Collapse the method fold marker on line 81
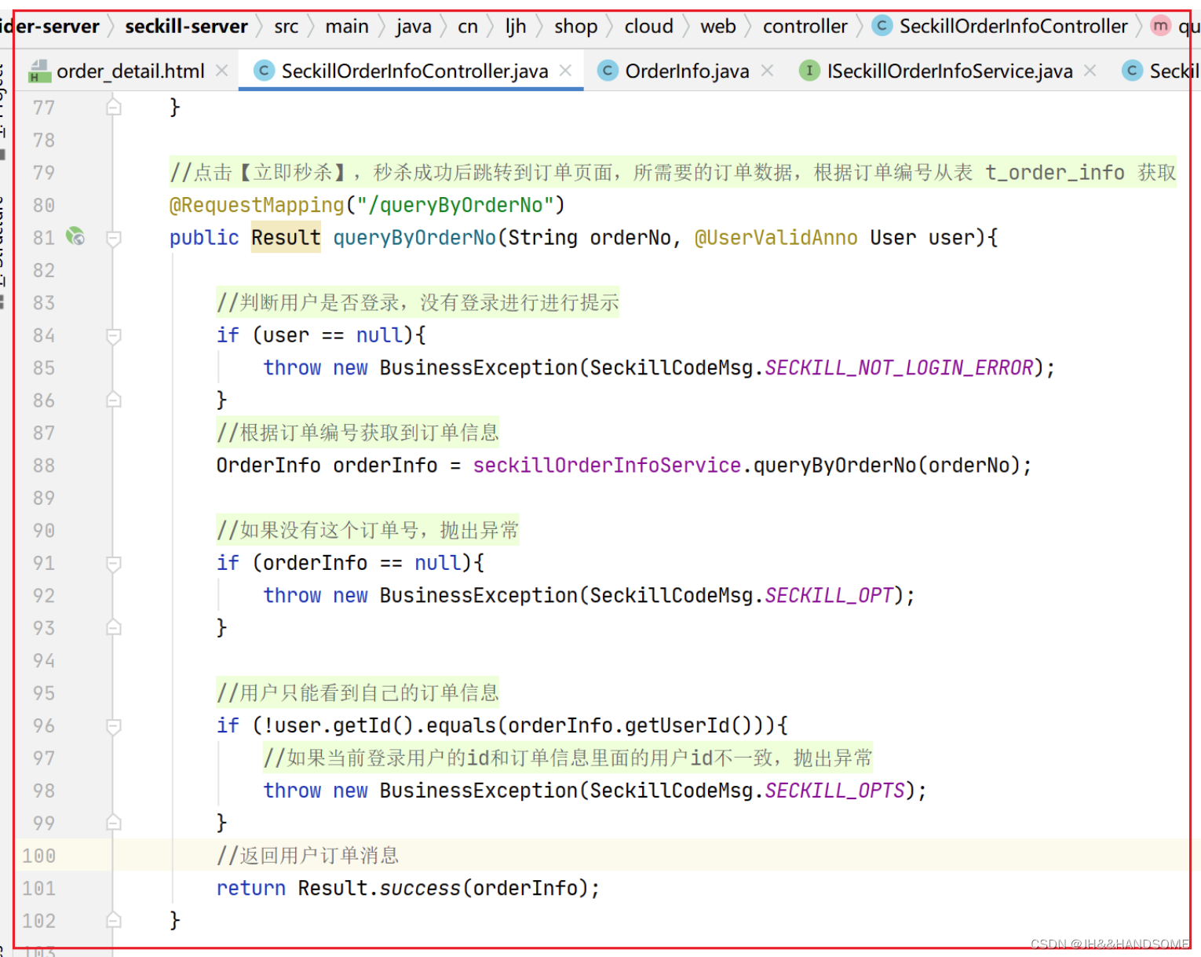The width and height of the screenshot is (1201, 957). tap(114, 238)
